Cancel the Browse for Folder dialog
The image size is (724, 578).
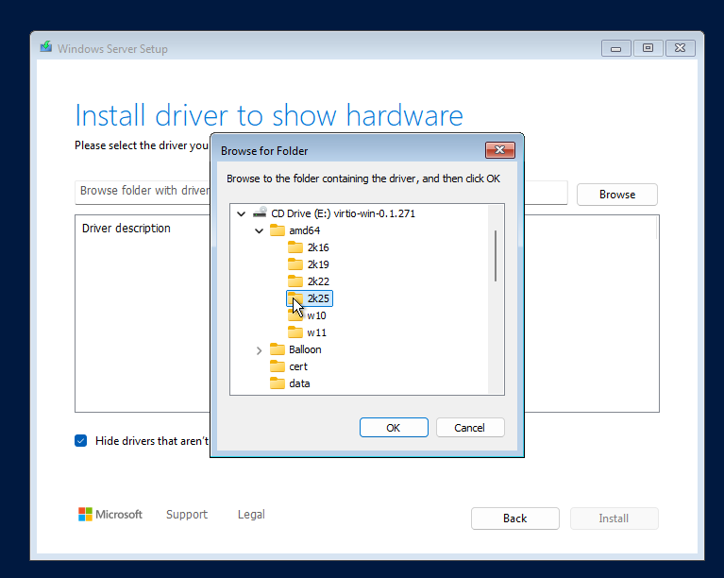point(469,428)
